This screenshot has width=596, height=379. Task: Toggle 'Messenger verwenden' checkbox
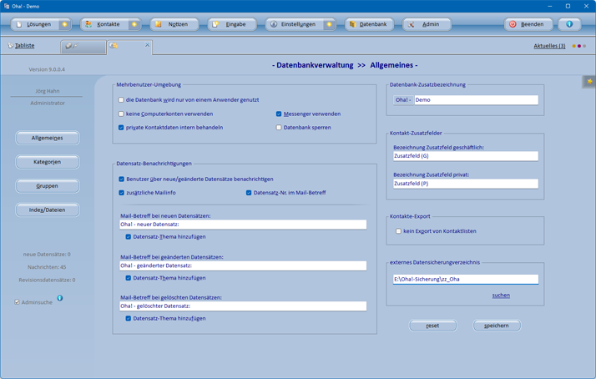point(279,114)
